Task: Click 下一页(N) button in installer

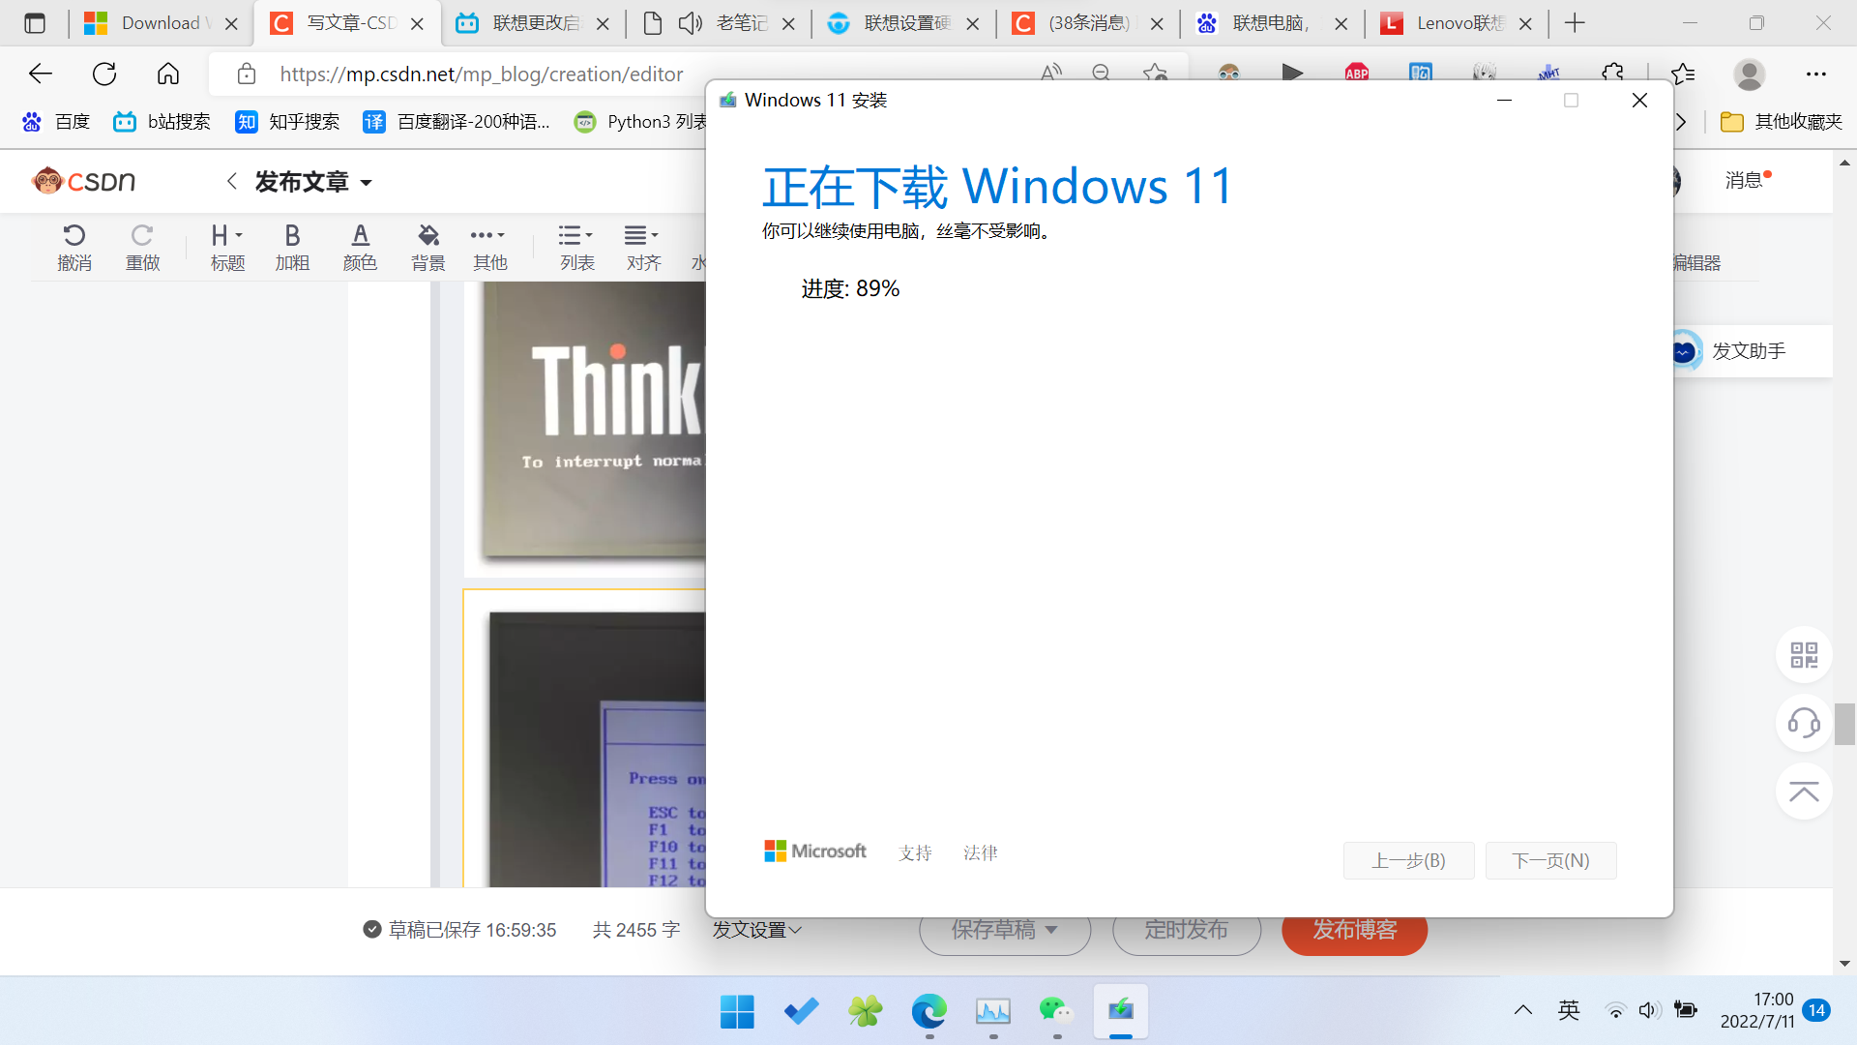Action: tap(1550, 860)
